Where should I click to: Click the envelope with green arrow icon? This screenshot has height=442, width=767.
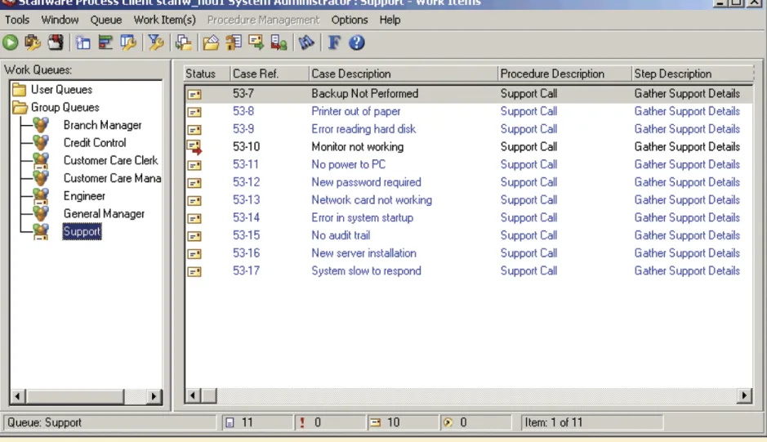(x=256, y=42)
